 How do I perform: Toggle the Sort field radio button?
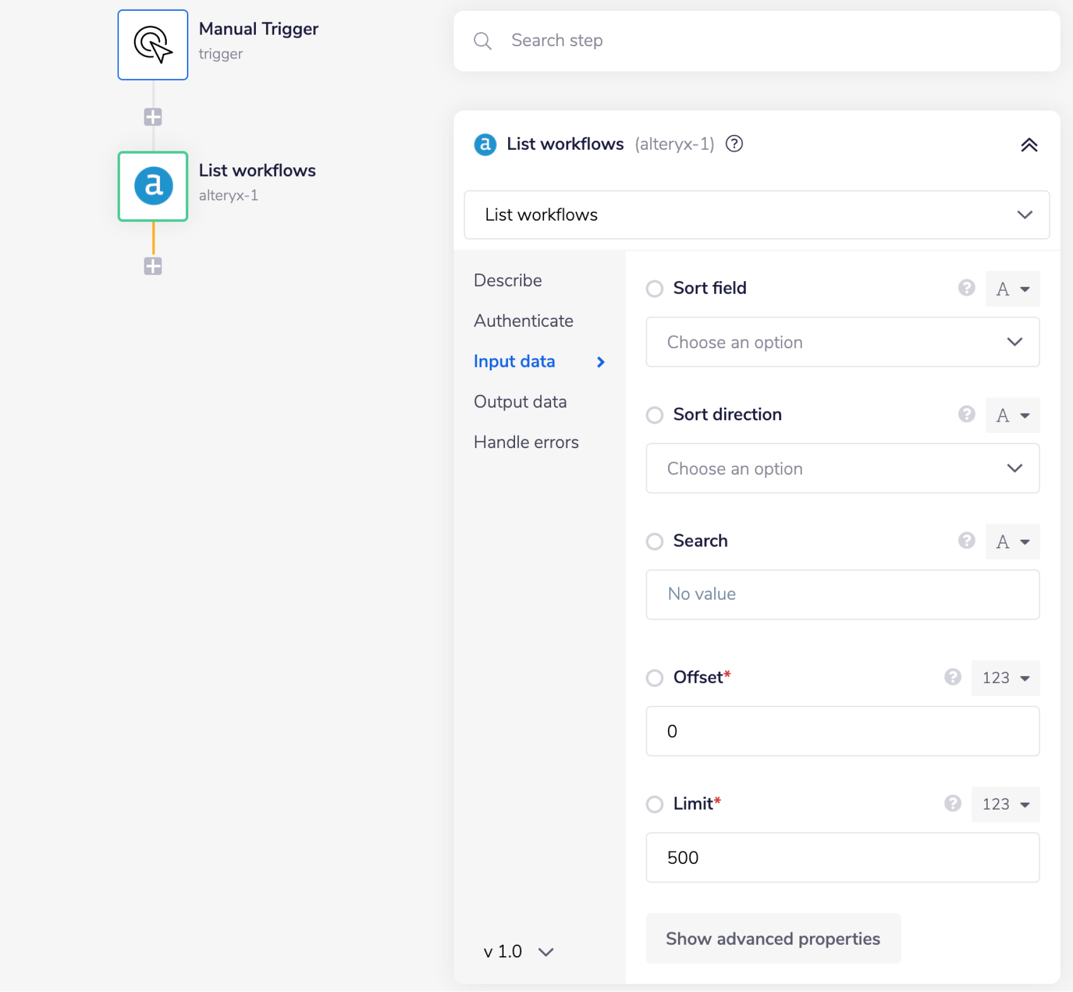pos(655,289)
